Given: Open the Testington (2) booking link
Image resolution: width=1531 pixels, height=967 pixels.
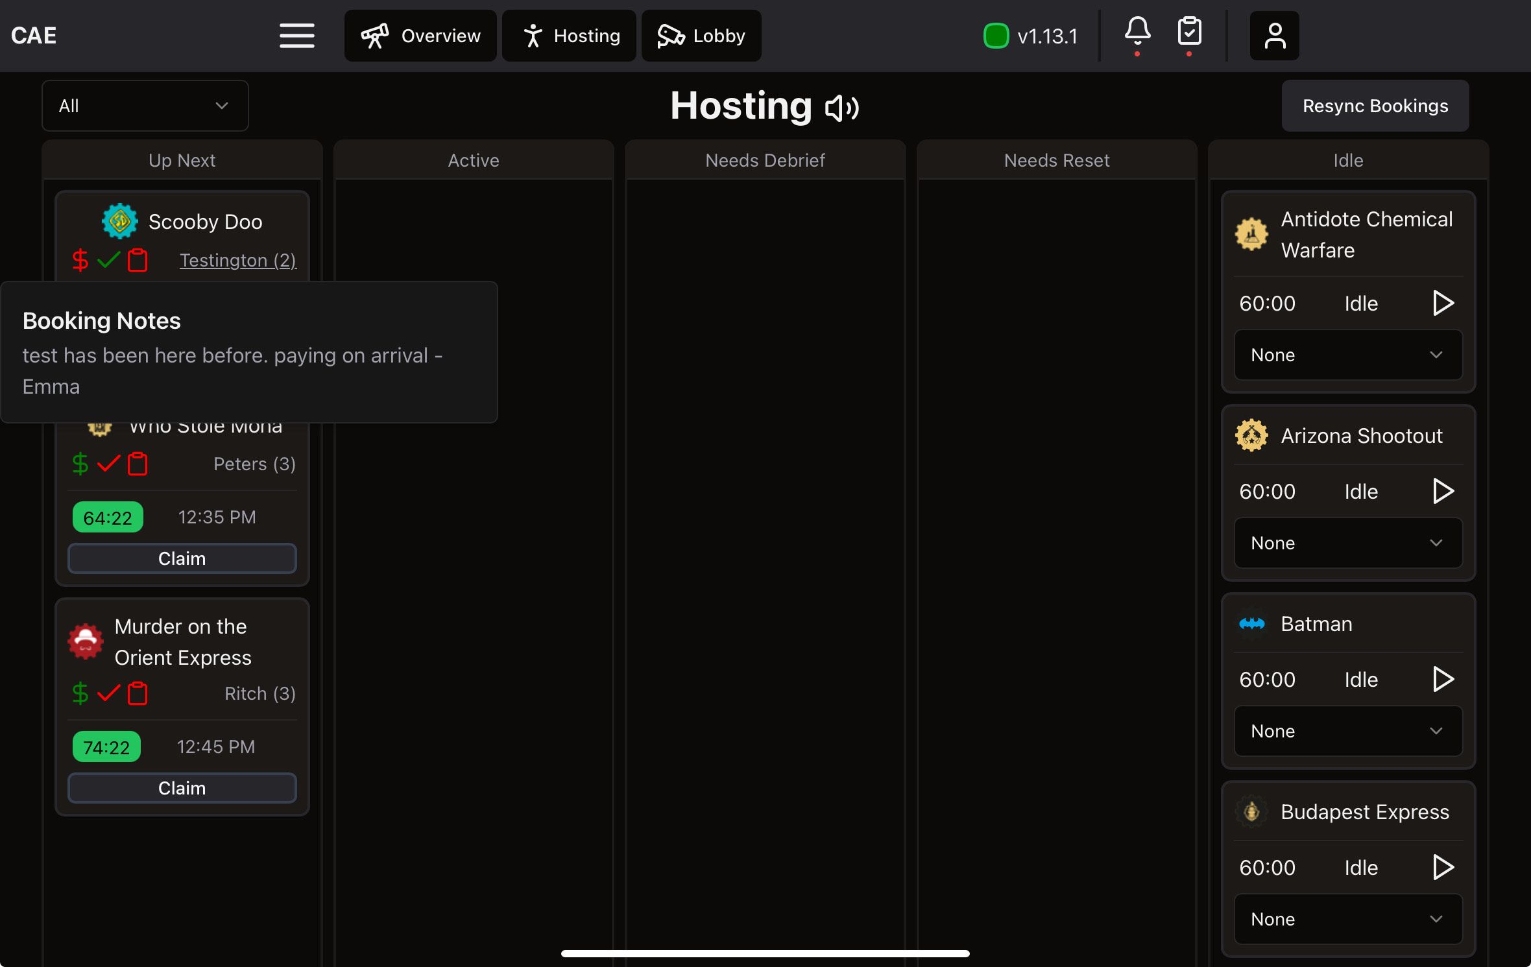Looking at the screenshot, I should tap(237, 260).
